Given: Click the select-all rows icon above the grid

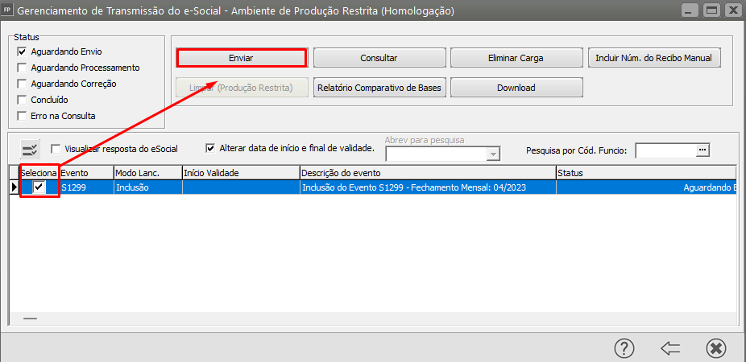Looking at the screenshot, I should point(31,150).
